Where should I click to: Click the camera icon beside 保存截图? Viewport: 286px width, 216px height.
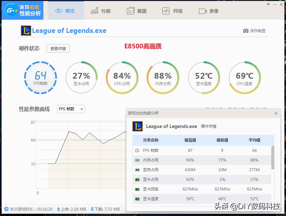click(x=246, y=31)
